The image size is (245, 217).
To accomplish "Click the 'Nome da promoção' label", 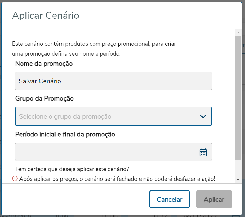I will [x=44, y=64].
